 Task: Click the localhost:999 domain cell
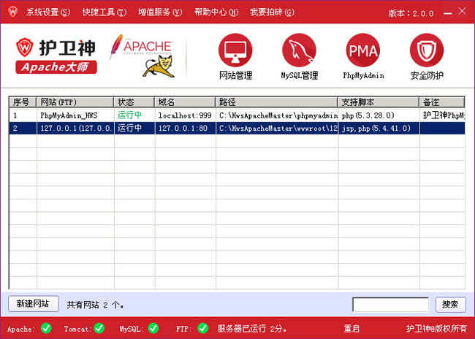coord(186,115)
